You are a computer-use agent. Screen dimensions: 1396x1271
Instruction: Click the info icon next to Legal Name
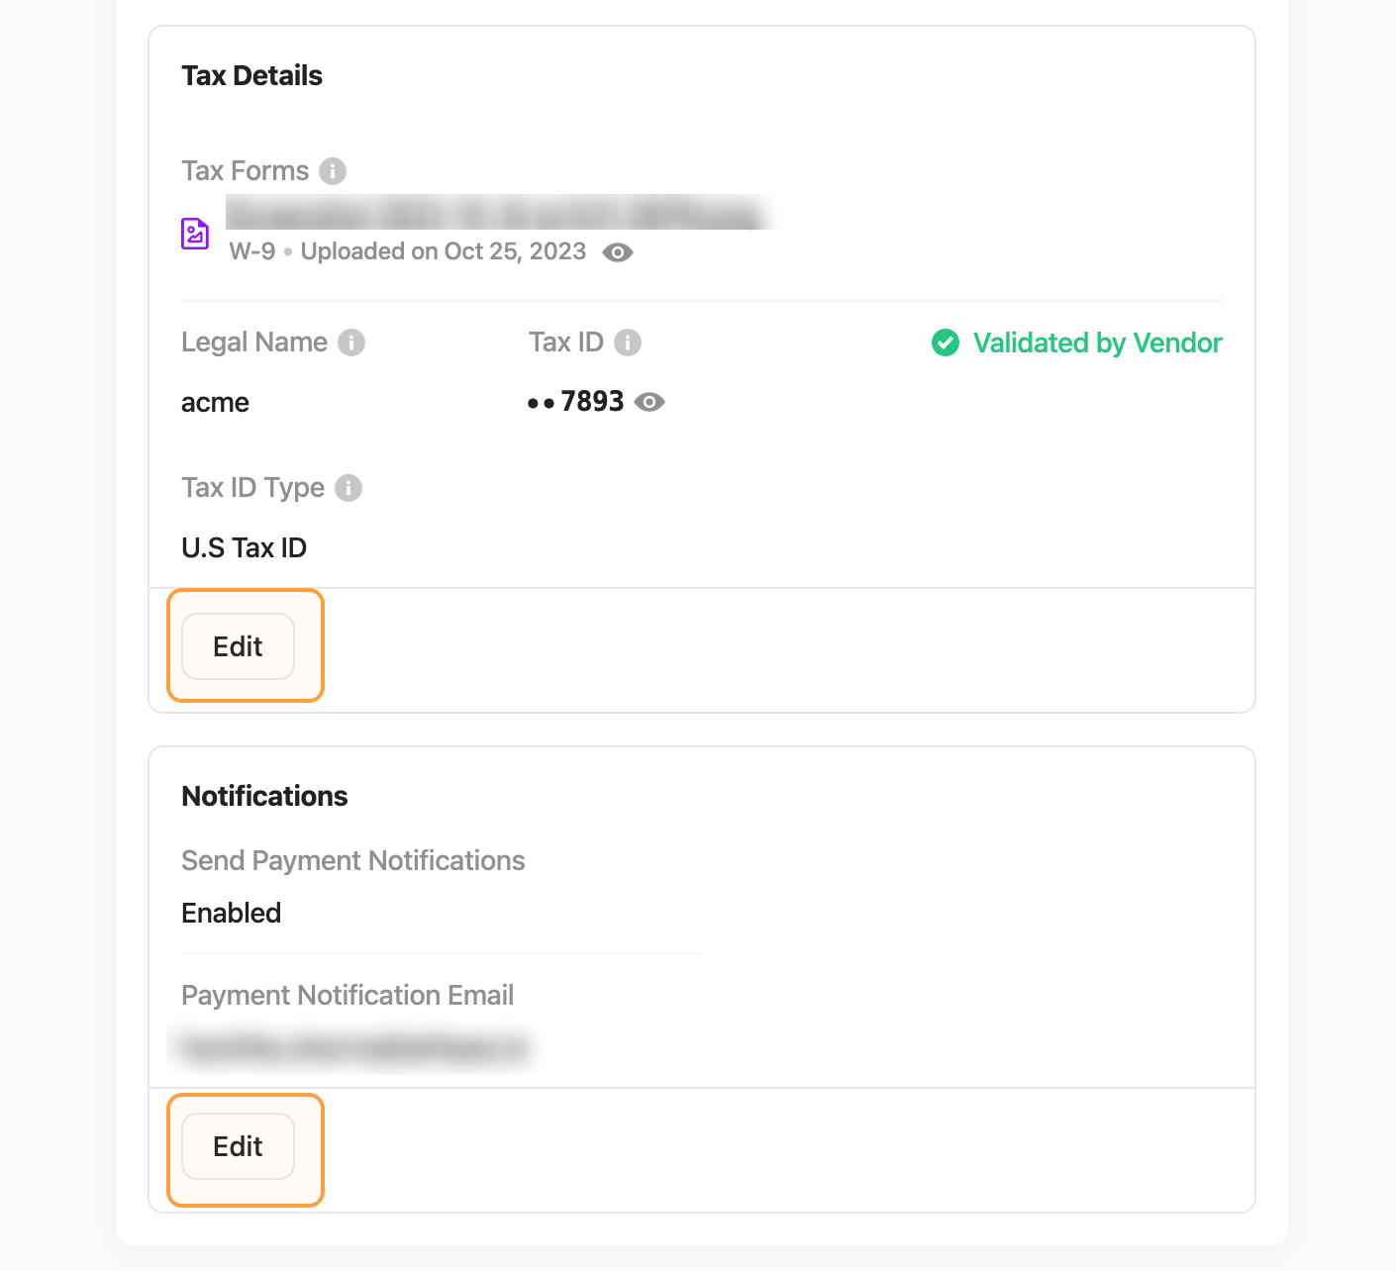pyautogui.click(x=351, y=342)
